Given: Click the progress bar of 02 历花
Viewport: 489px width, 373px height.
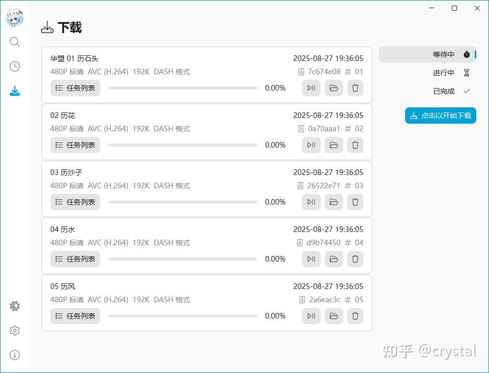Looking at the screenshot, I should (x=182, y=145).
